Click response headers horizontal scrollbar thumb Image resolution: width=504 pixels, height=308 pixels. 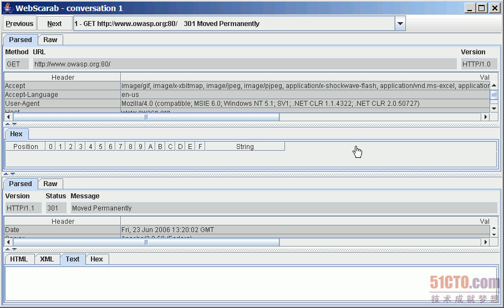tap(146, 242)
